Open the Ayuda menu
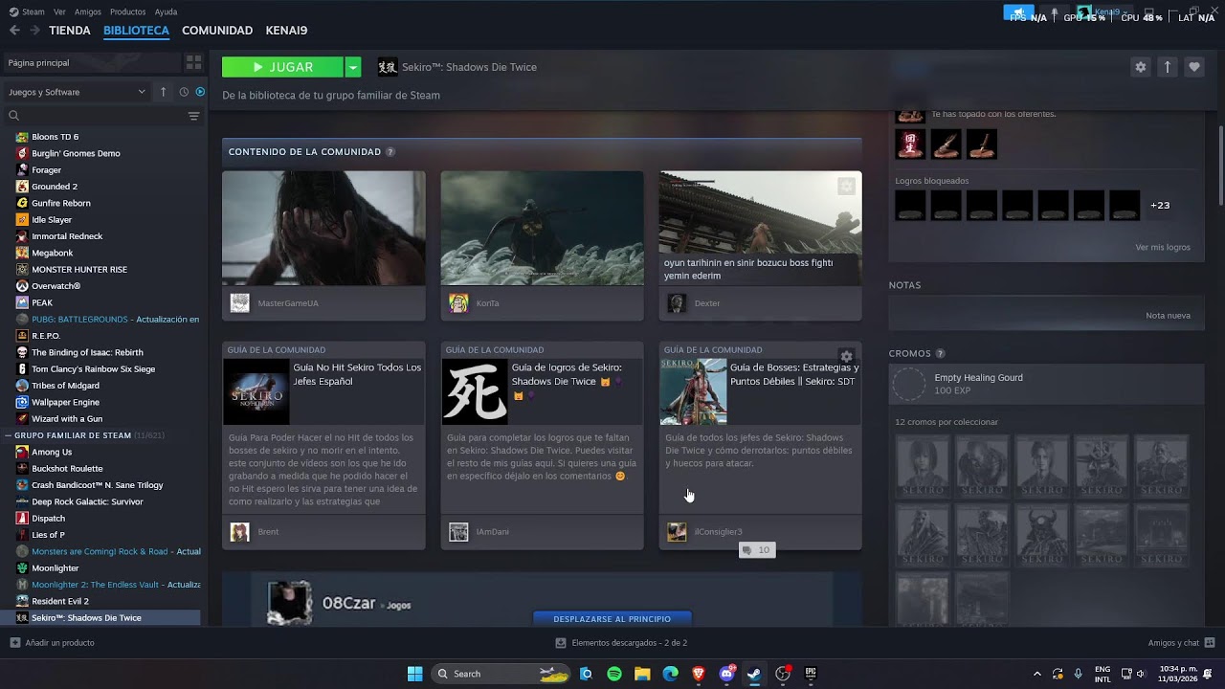Viewport: 1225px width, 689px height. click(x=166, y=11)
